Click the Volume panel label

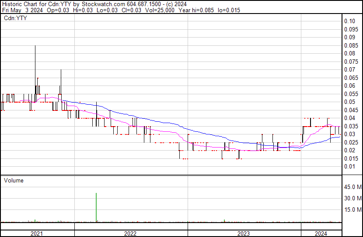[14, 180]
